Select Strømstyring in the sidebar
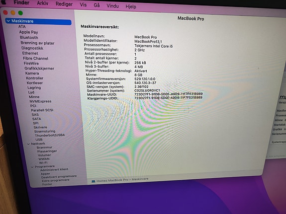This screenshot has height=214, width=286. (x=45, y=131)
